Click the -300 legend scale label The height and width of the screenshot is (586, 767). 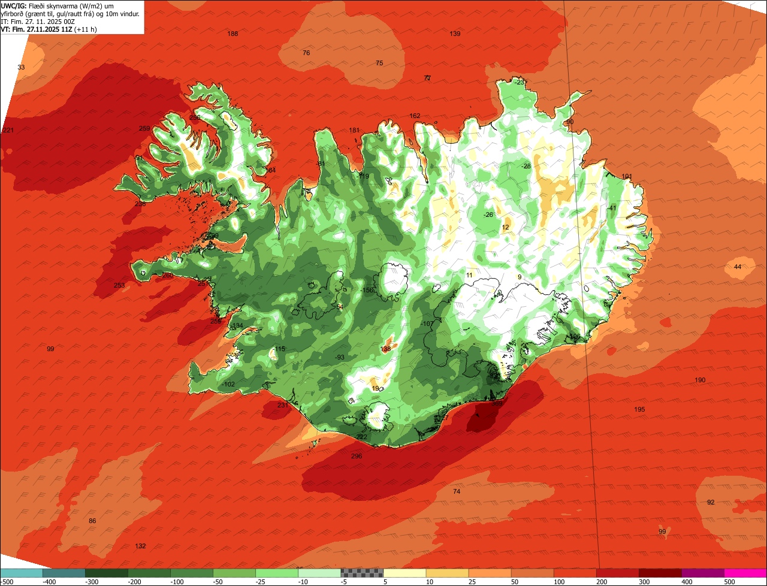(x=91, y=582)
